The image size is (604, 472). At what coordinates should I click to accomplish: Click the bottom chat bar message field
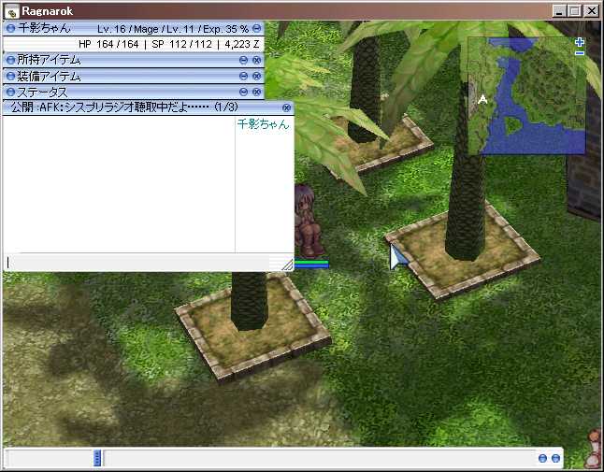[x=319, y=458]
